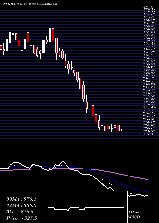The width and height of the screenshot is (159, 223).
Task: Select the 12MA : 336.6 reading
Action: 21,205
